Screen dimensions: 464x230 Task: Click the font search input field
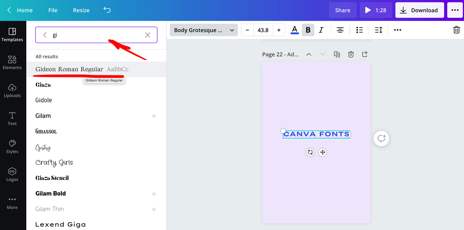96,35
